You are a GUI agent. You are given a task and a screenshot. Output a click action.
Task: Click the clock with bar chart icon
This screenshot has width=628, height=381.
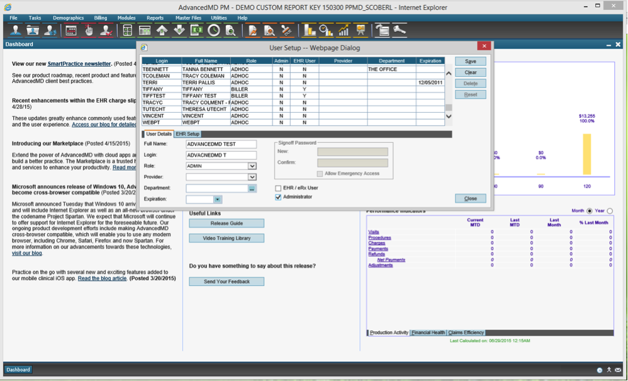tap(326, 30)
